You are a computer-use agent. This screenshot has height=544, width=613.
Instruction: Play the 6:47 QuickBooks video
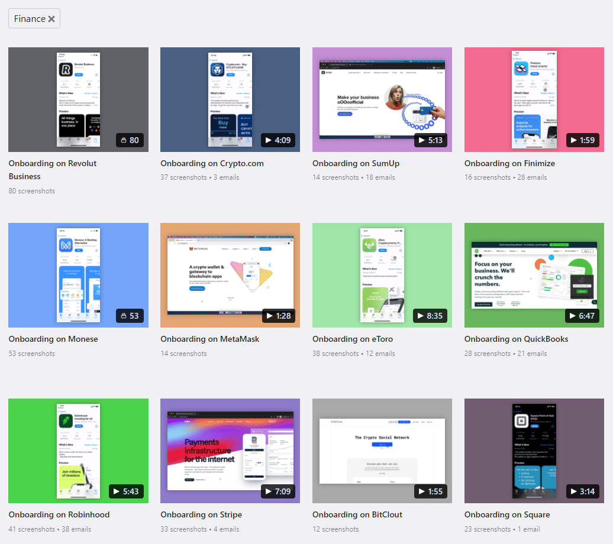click(582, 316)
